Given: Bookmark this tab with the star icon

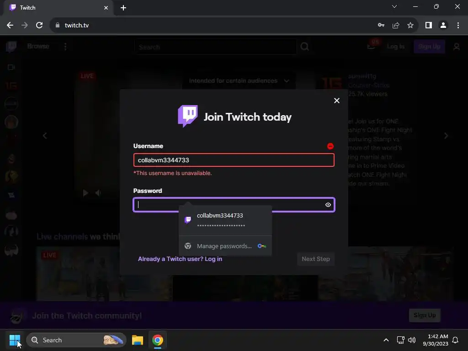Looking at the screenshot, I should click(410, 26).
